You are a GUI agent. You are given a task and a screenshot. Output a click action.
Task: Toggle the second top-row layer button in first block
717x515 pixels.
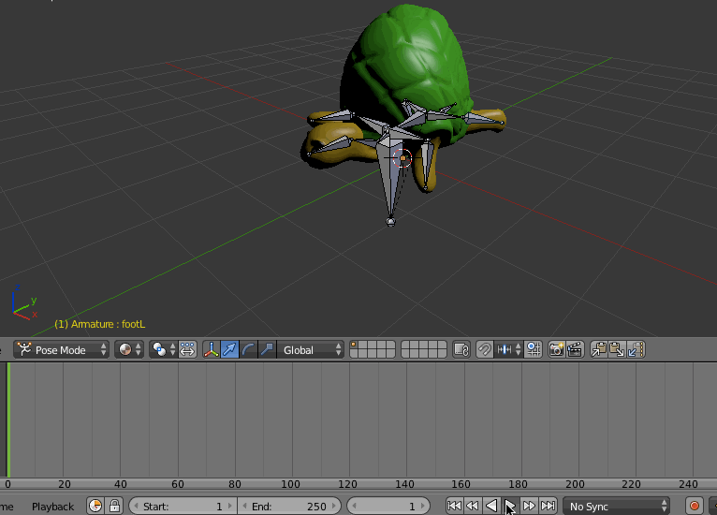click(363, 346)
